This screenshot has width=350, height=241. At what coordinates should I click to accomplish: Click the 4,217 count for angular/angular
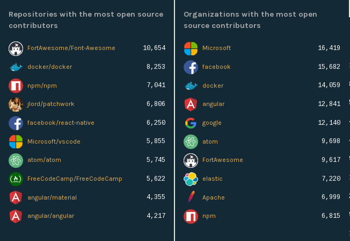point(156,216)
